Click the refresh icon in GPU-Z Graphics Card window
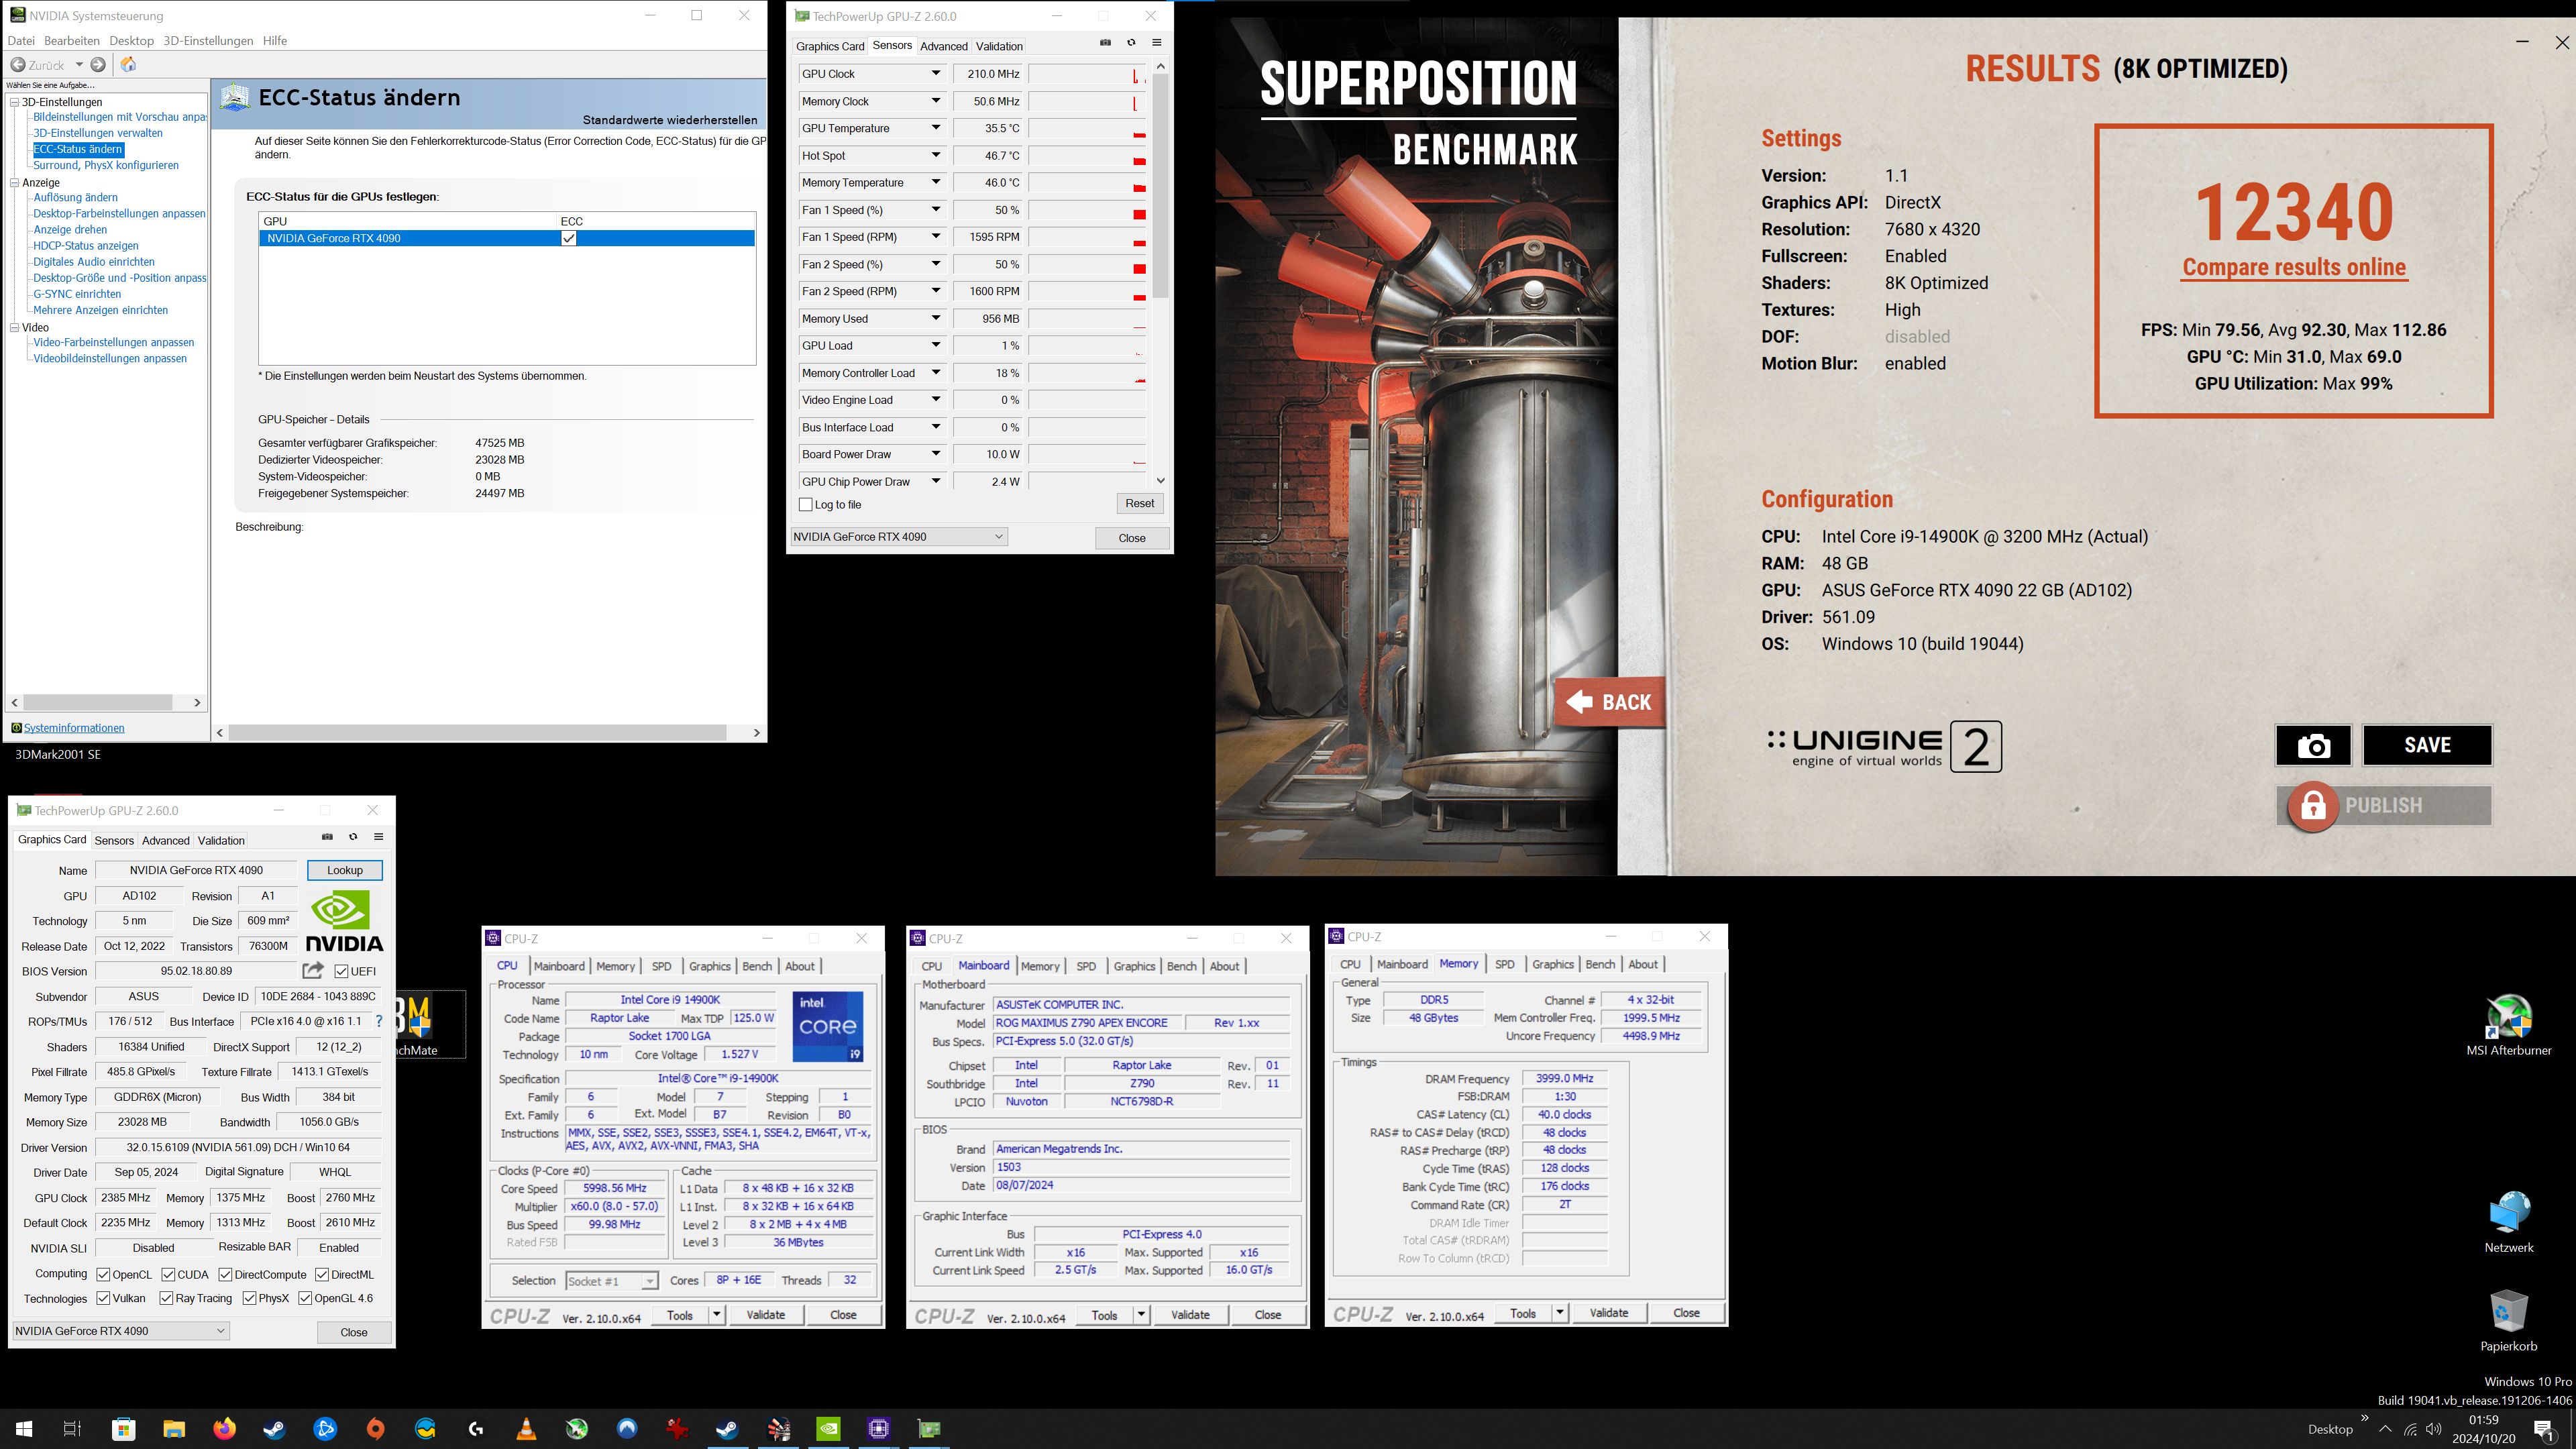 pyautogui.click(x=353, y=837)
